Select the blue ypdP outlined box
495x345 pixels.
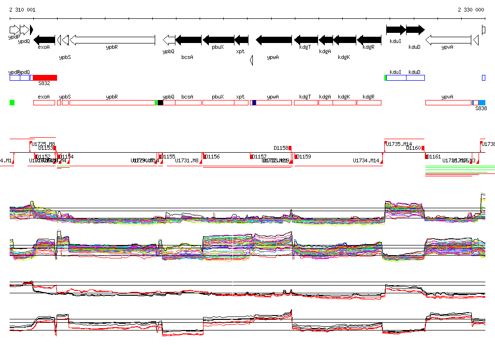click(15, 78)
